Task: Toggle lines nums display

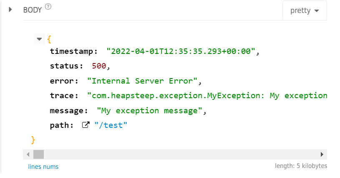Action: pyautogui.click(x=43, y=166)
